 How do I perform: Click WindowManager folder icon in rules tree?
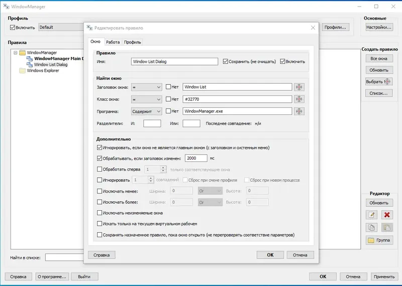click(x=23, y=53)
